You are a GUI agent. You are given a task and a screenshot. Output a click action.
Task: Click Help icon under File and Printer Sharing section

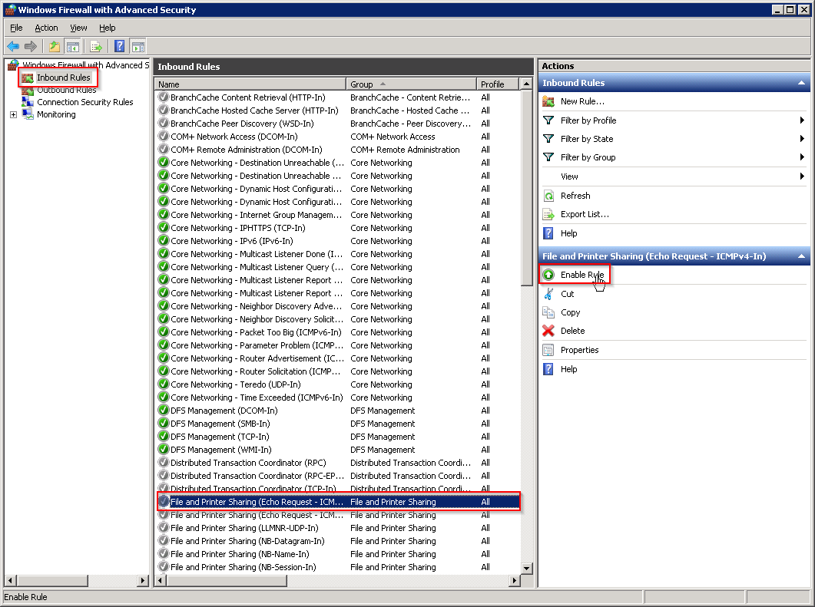coord(548,369)
